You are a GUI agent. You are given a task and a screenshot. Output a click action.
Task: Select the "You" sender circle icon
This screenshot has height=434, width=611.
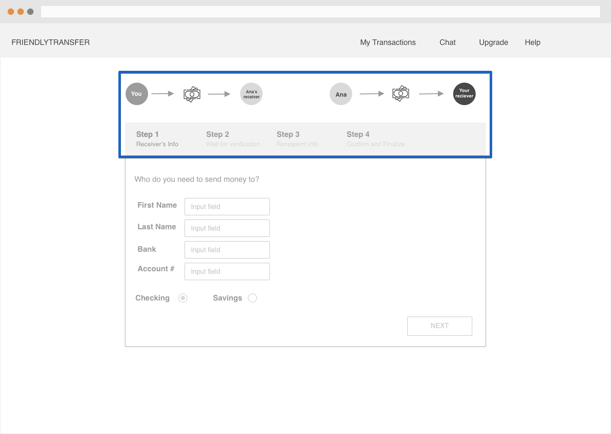pyautogui.click(x=136, y=94)
